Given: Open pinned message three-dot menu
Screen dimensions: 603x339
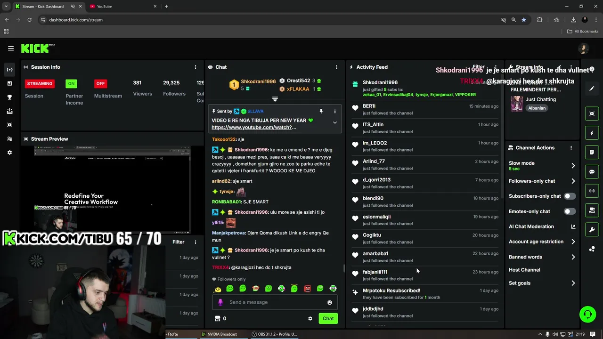Looking at the screenshot, I should click(335, 111).
